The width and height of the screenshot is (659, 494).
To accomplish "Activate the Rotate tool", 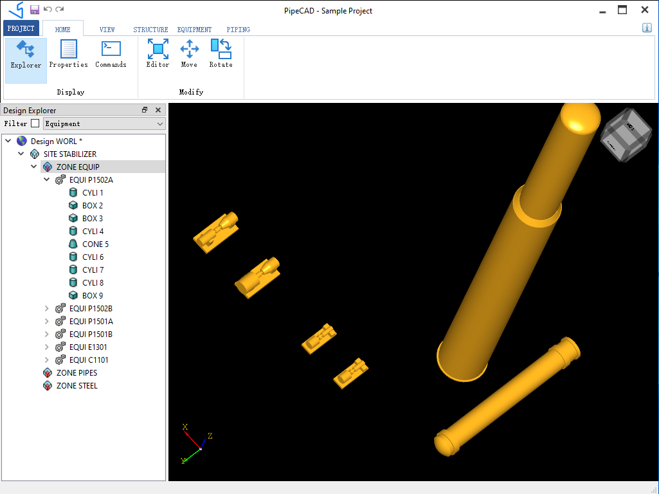I will 221,54.
